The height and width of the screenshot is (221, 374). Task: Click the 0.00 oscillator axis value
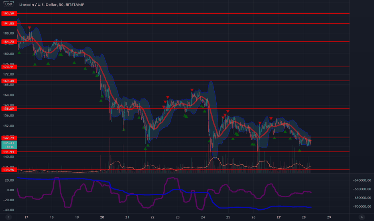click(10, 190)
